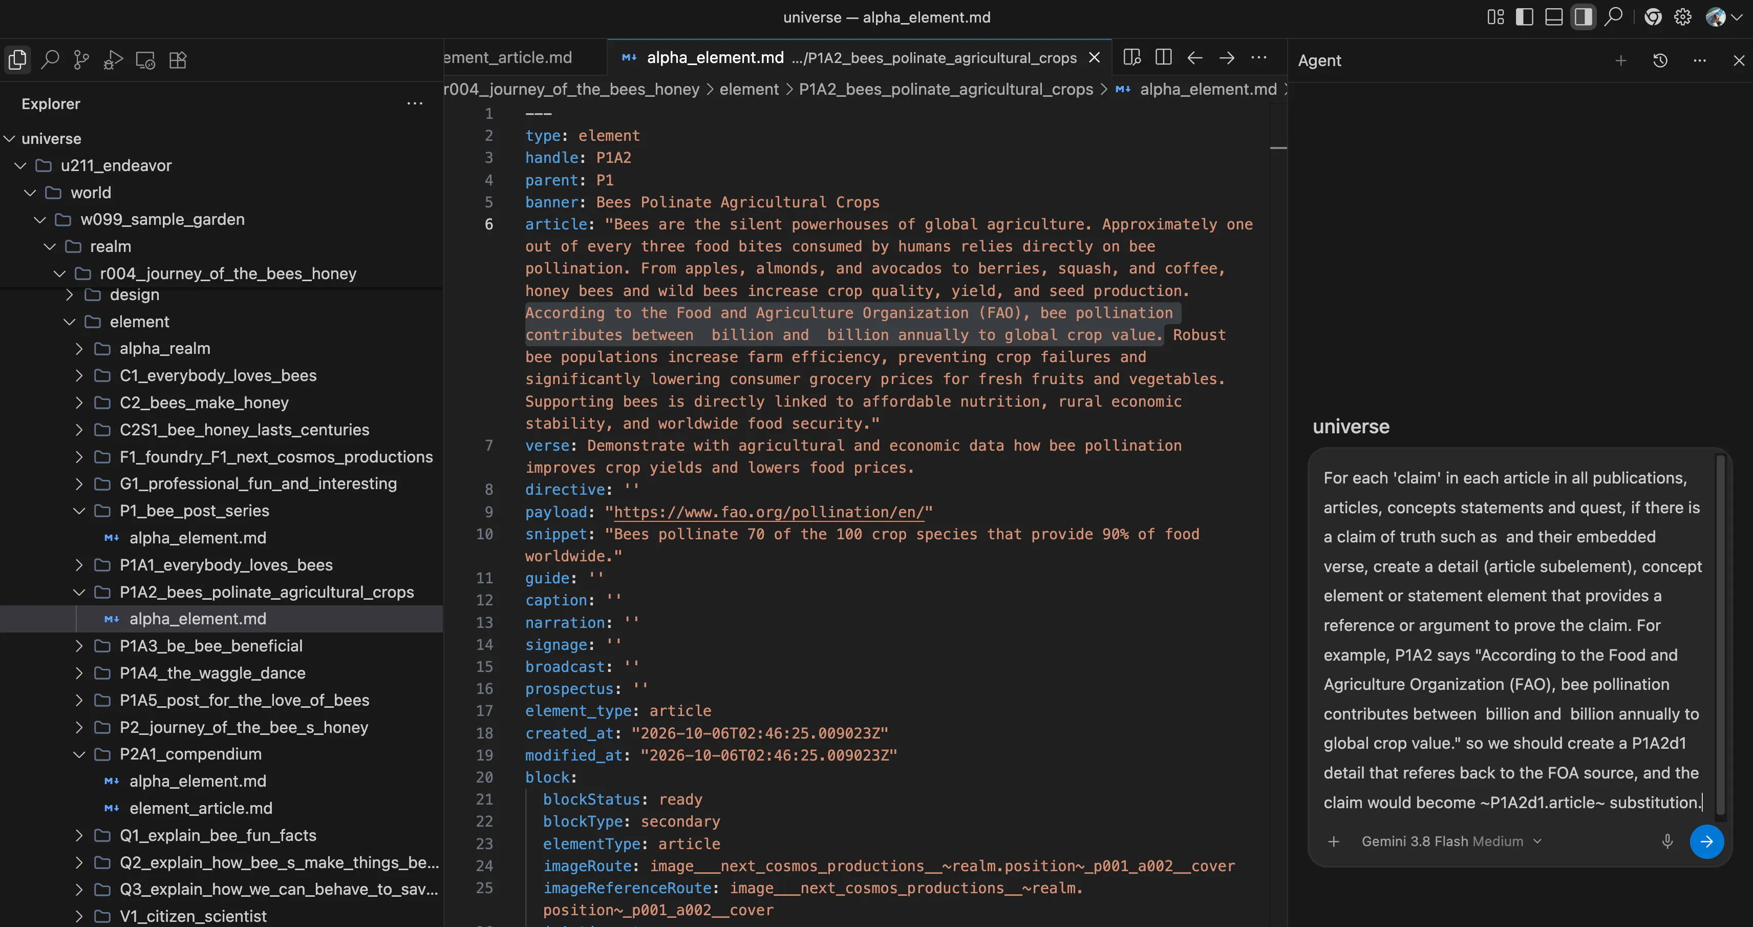The width and height of the screenshot is (1753, 927).
Task: Open the markdown preview to the side
Action: pyautogui.click(x=1131, y=57)
